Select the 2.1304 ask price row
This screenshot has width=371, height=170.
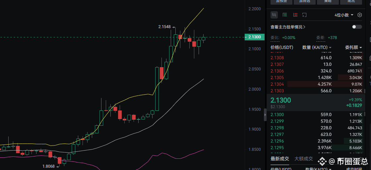[x=316, y=84]
